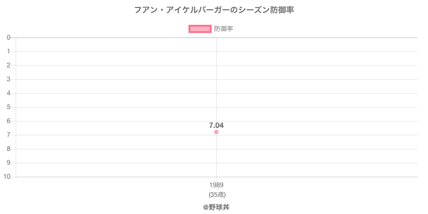Click the pink data point for 1989
This screenshot has width=428, height=214.
pyautogui.click(x=216, y=132)
